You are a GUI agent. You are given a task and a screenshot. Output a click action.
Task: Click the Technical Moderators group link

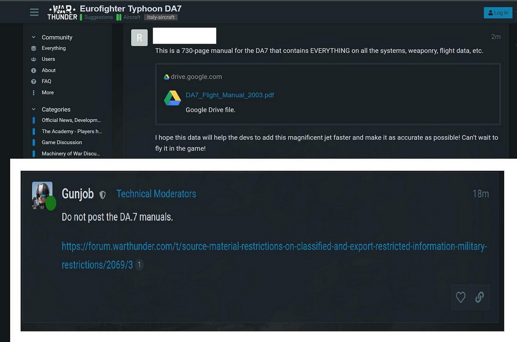click(156, 194)
